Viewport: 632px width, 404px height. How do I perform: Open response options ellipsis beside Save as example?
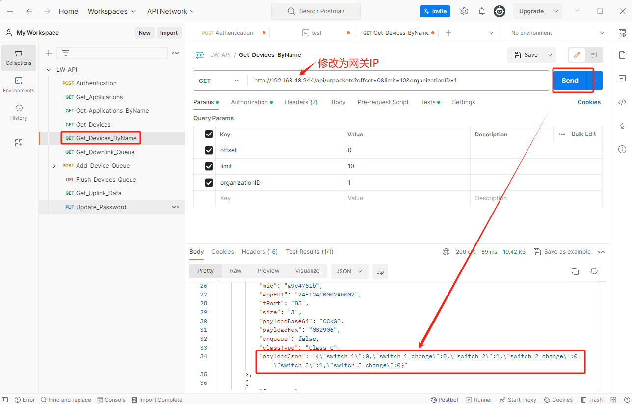point(602,252)
